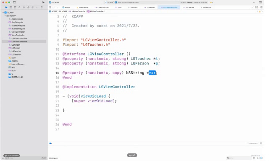Click the 7 characters status label

click(252, 143)
